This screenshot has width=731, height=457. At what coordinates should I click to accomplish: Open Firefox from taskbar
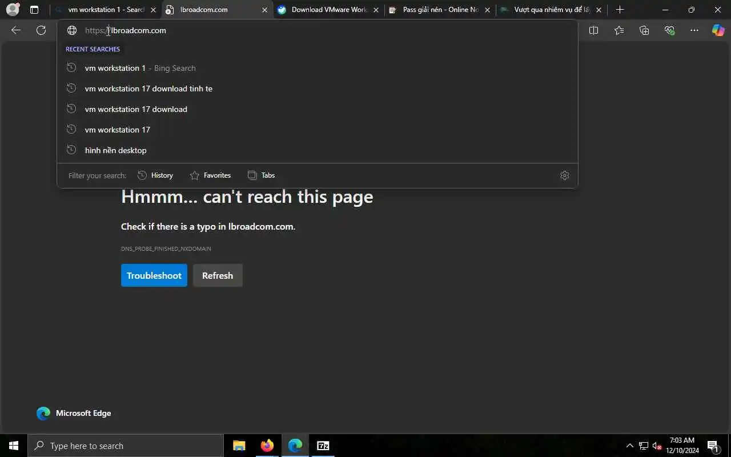pyautogui.click(x=267, y=446)
